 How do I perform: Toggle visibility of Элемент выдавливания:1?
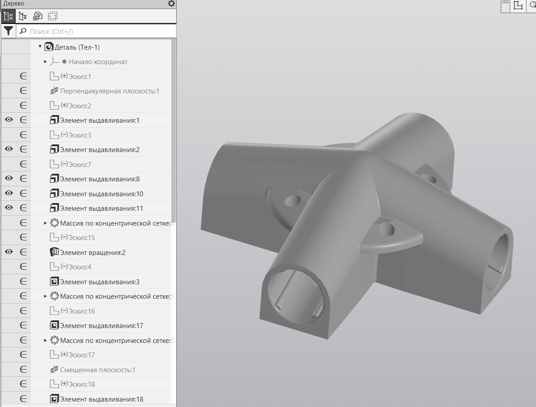(x=9, y=120)
